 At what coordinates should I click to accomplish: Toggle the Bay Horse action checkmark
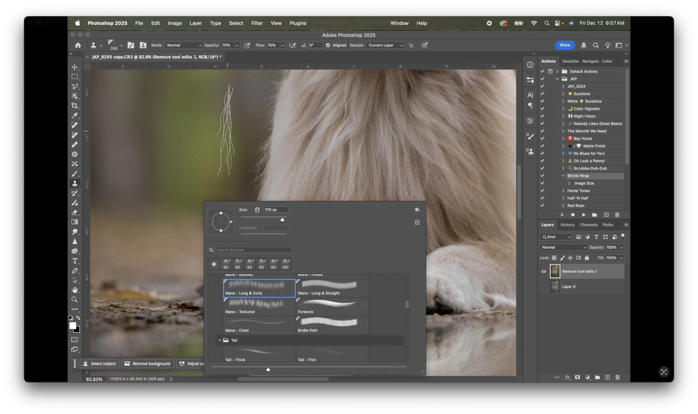(542, 138)
